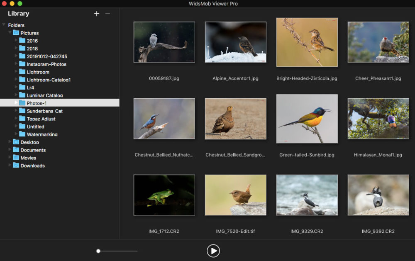Click the − icon in the Library panel
The height and width of the screenshot is (261, 415).
point(107,13)
